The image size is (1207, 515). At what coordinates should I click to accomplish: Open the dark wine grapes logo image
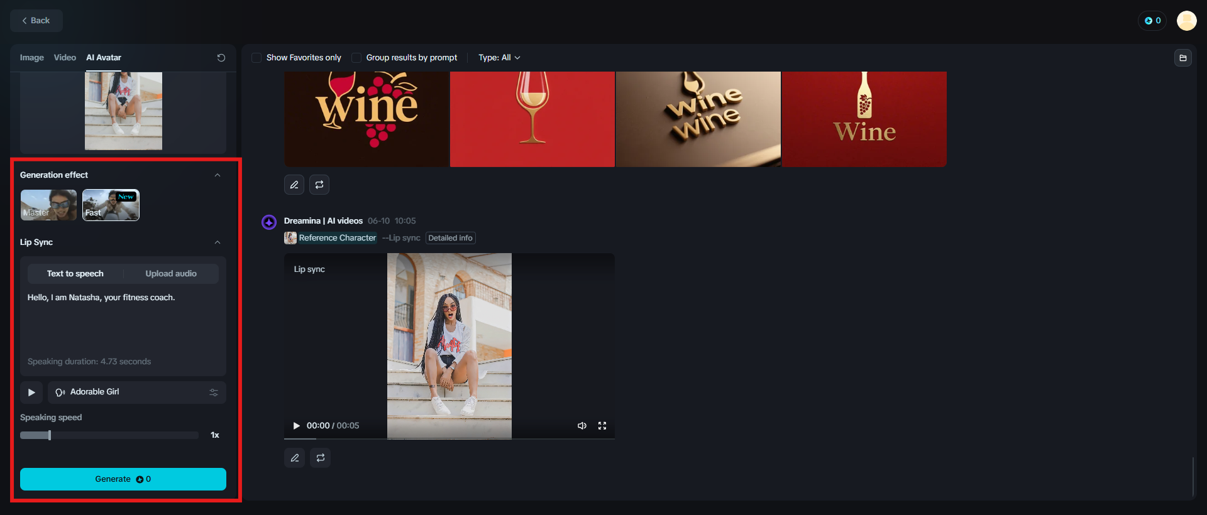coord(367,119)
